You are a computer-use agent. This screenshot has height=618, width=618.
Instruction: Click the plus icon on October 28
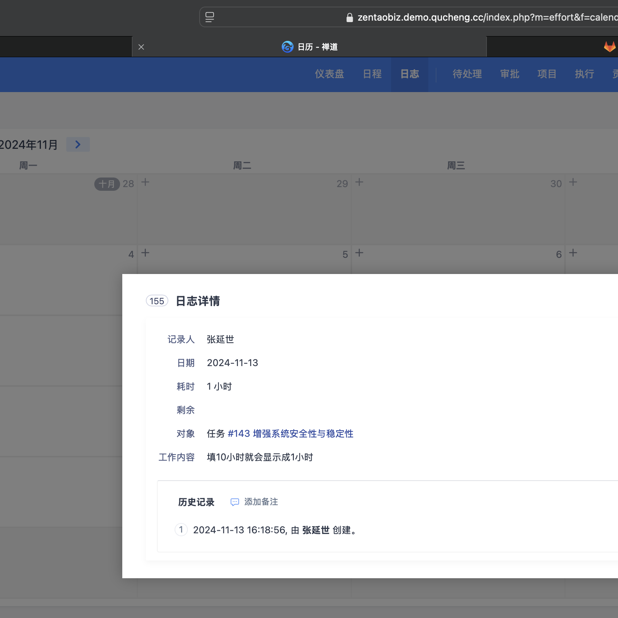(145, 182)
